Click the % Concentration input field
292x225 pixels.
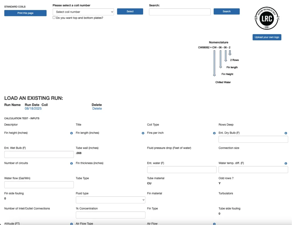[x=110, y=215]
